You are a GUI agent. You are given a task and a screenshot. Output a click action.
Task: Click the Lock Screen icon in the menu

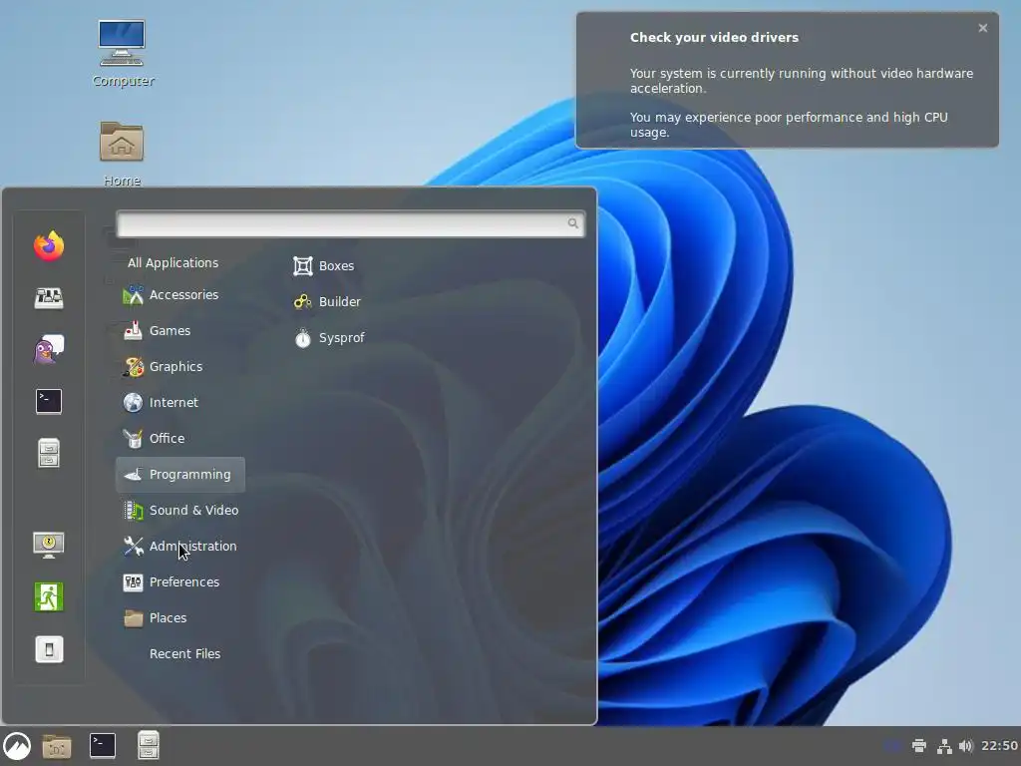[x=49, y=545]
